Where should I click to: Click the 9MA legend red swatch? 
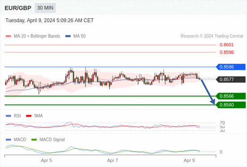29,116
